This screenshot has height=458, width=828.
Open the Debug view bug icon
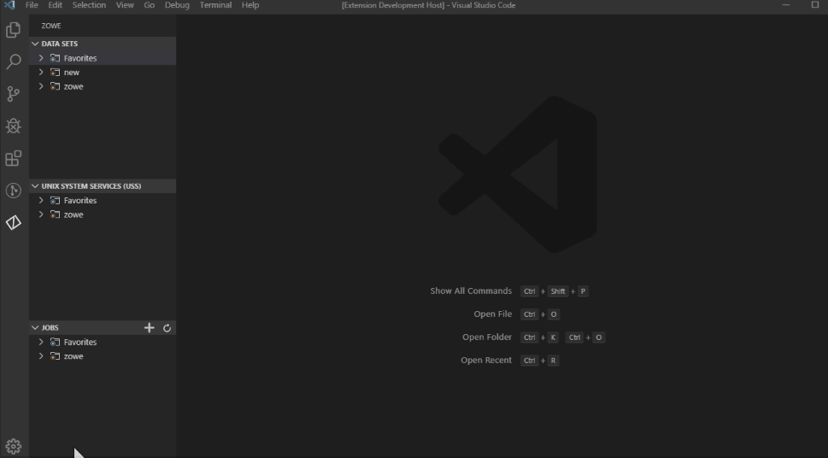(14, 126)
